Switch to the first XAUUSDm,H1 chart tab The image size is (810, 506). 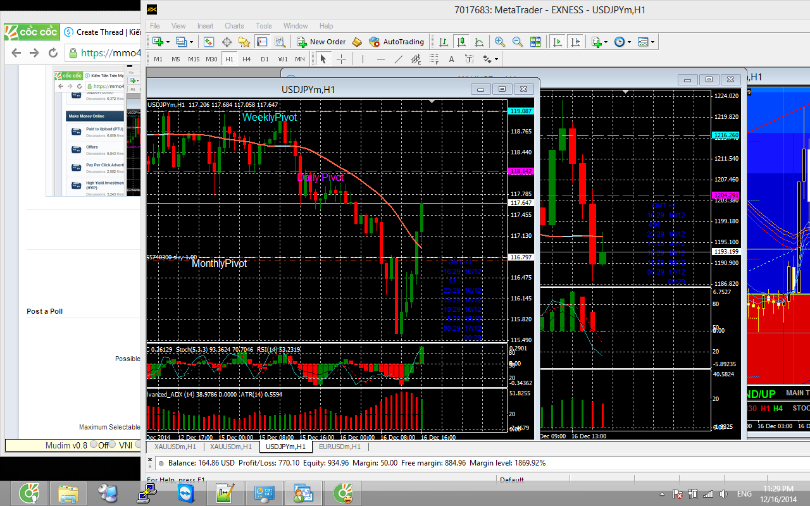point(176,447)
